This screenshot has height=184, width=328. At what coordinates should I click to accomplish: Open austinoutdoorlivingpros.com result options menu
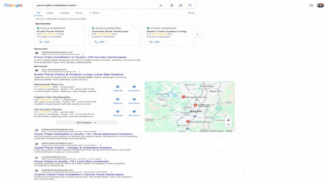(100, 145)
